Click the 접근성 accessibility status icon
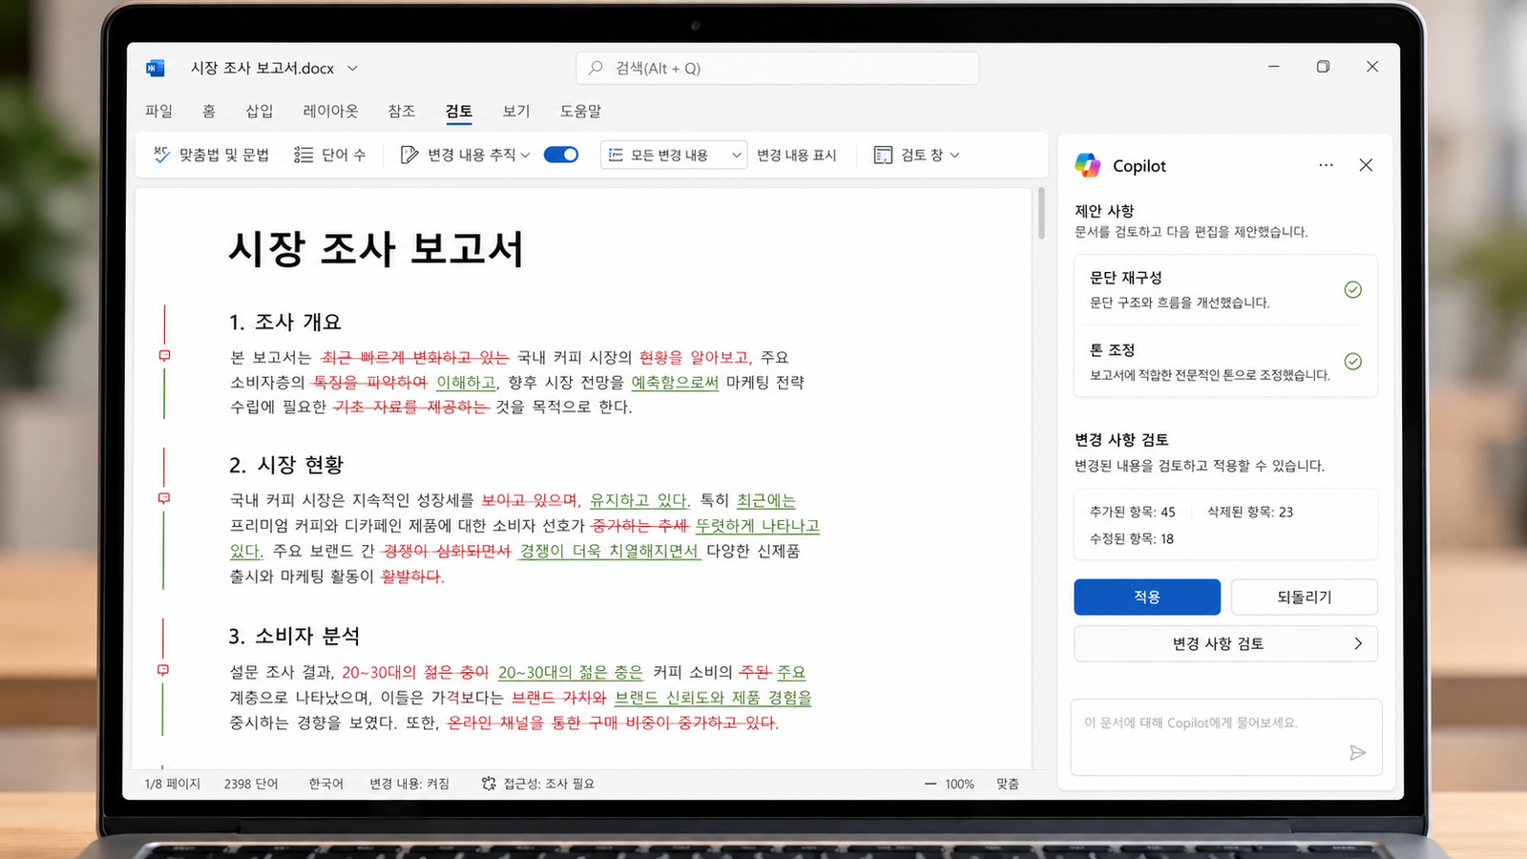 489,784
